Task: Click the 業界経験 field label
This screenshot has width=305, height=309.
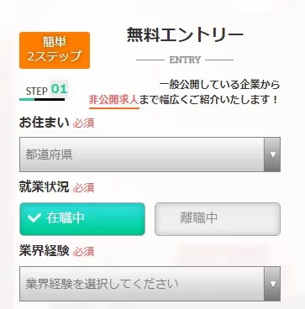Action: pos(44,251)
